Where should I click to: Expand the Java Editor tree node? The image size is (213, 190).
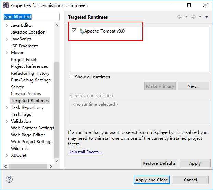(7, 25)
